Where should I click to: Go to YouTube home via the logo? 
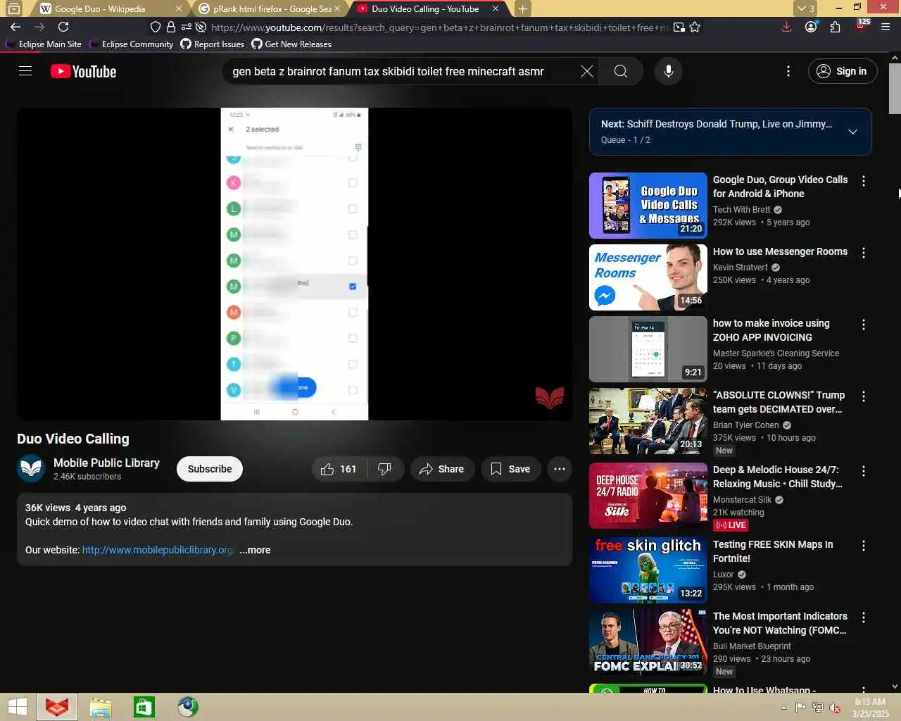click(83, 71)
